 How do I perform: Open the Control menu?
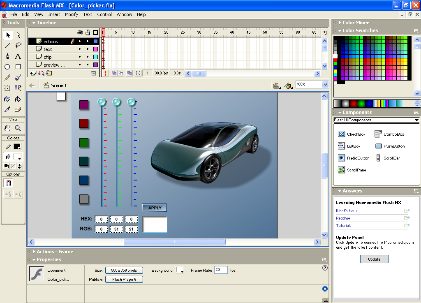pos(104,14)
